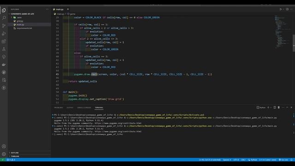This screenshot has width=295, height=166.
Task: Maximize the panel with chevron-up icon
Action: tap(287, 107)
